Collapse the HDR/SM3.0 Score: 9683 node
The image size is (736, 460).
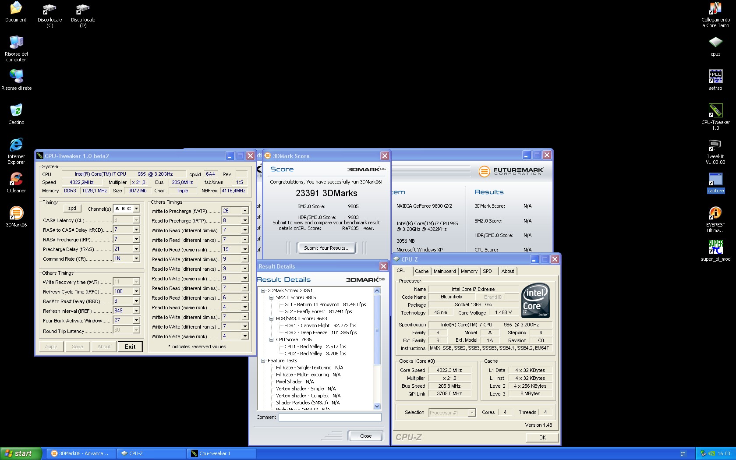tap(271, 318)
